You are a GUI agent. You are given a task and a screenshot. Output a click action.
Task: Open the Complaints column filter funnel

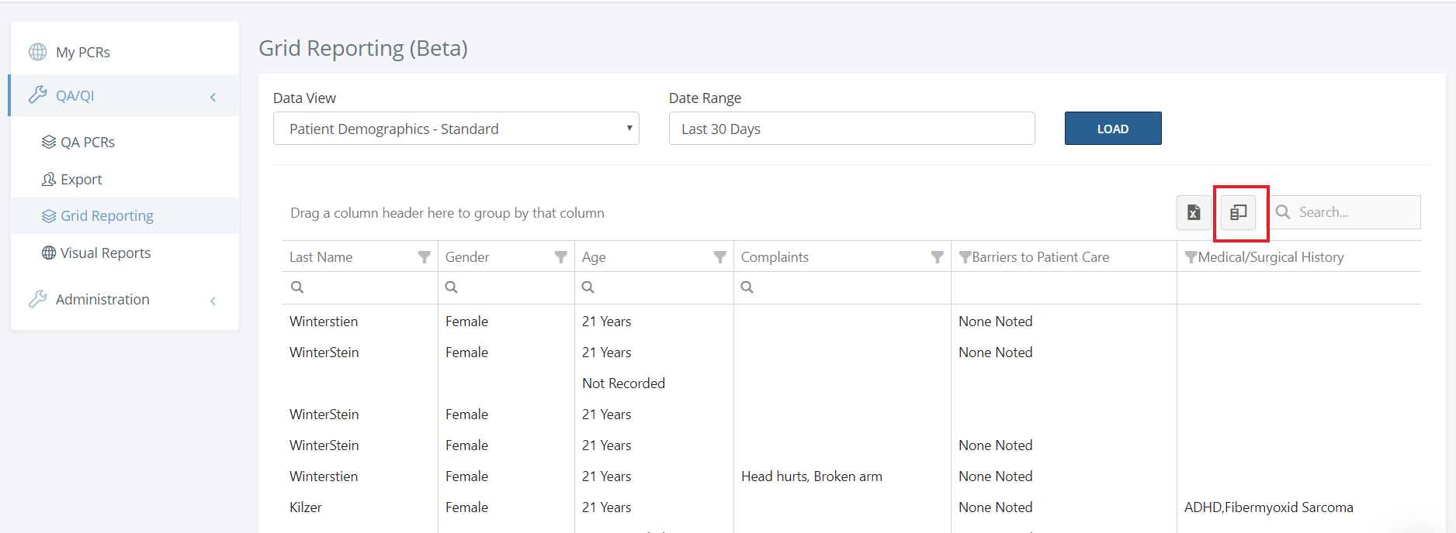pos(937,257)
